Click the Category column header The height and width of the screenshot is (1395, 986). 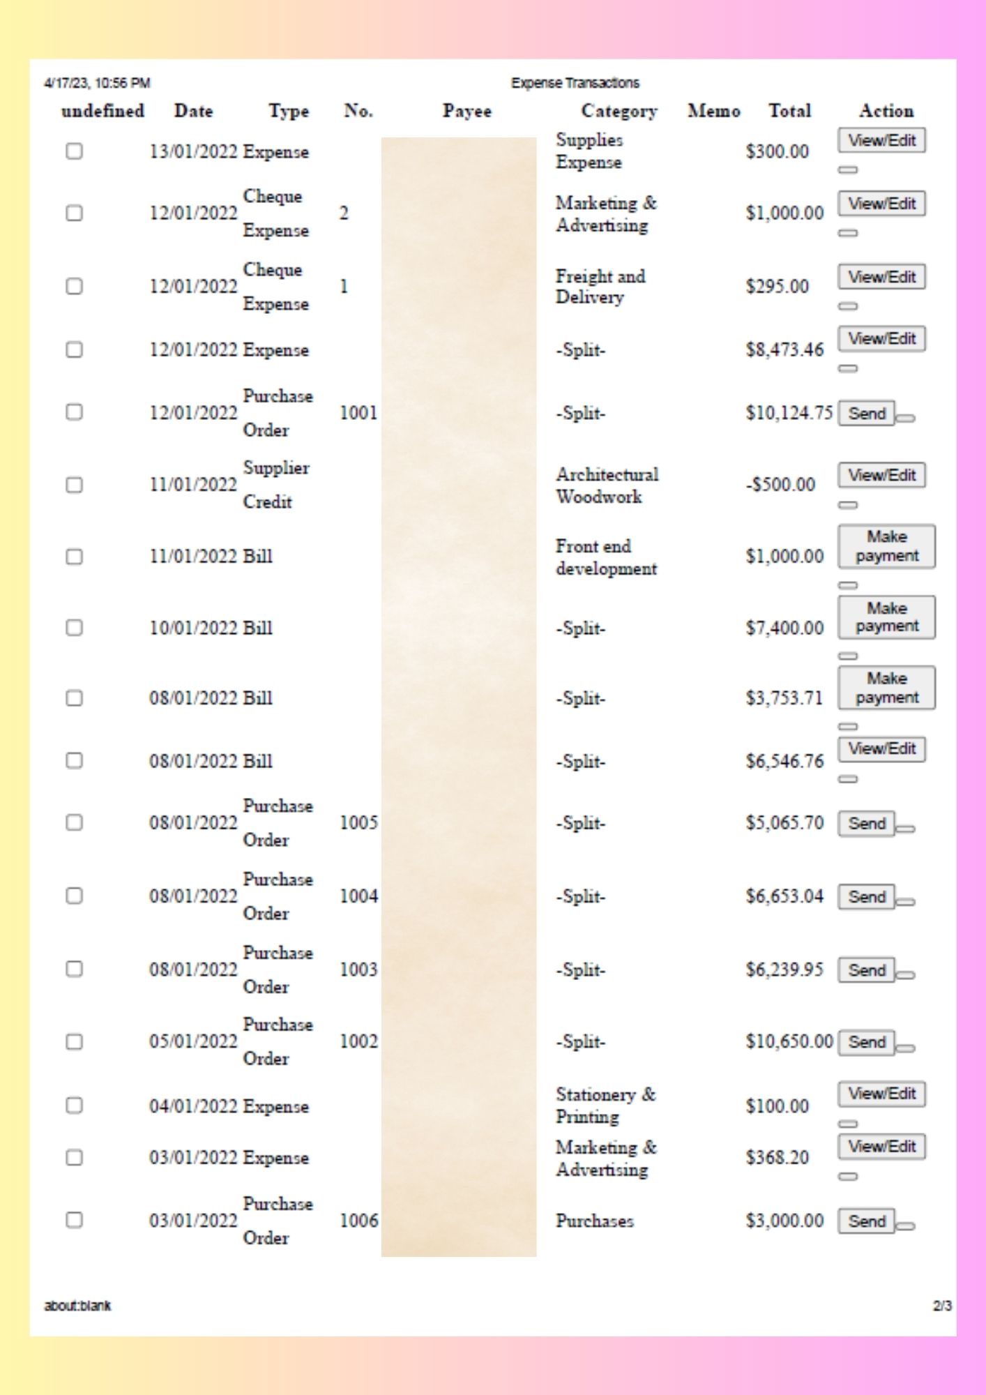pos(619,111)
